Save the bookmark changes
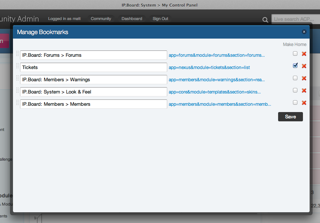Screen dimensions: 320x223 (x=290, y=117)
